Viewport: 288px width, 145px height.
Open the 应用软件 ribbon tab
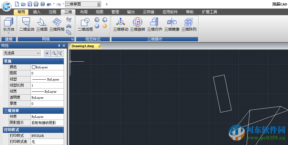(x=170, y=12)
